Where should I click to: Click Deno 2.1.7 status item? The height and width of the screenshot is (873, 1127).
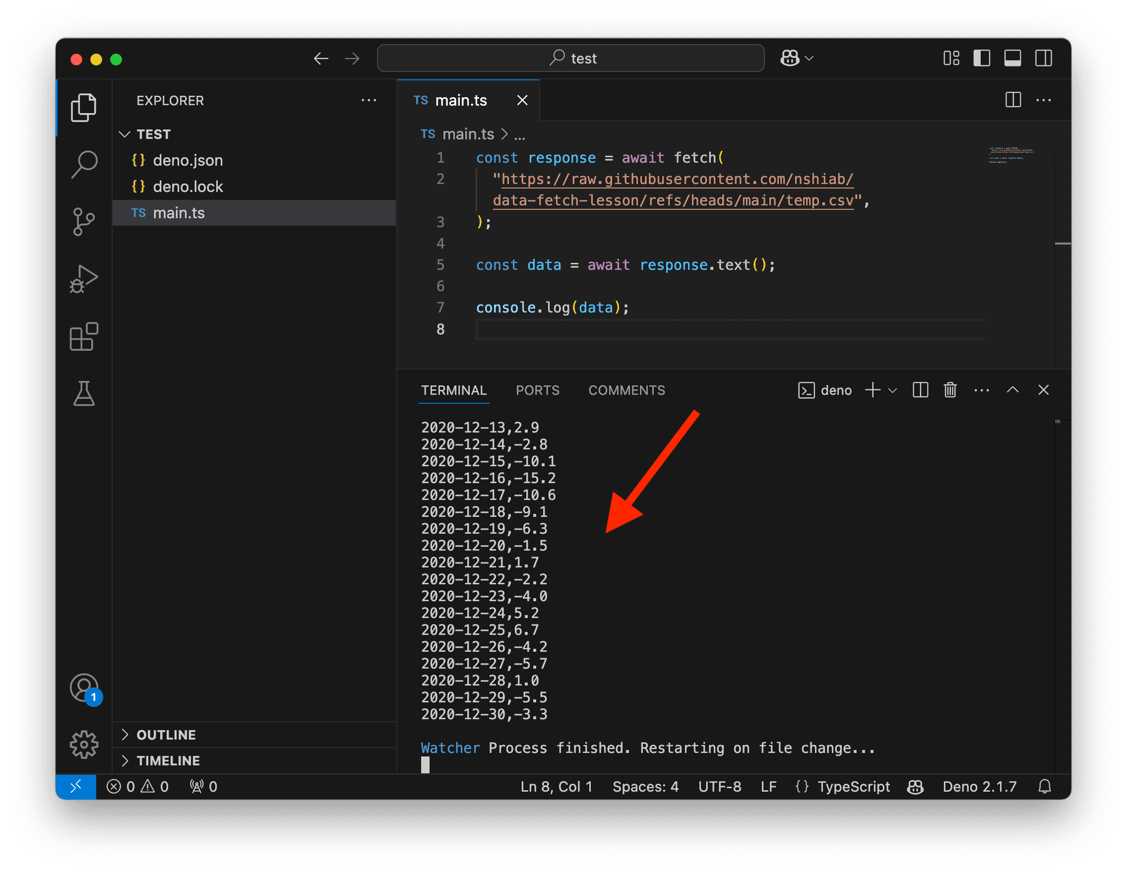tap(979, 786)
